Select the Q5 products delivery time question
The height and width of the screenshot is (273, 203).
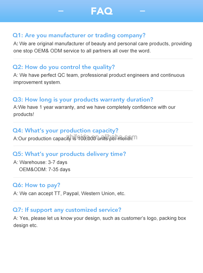tap(69, 154)
